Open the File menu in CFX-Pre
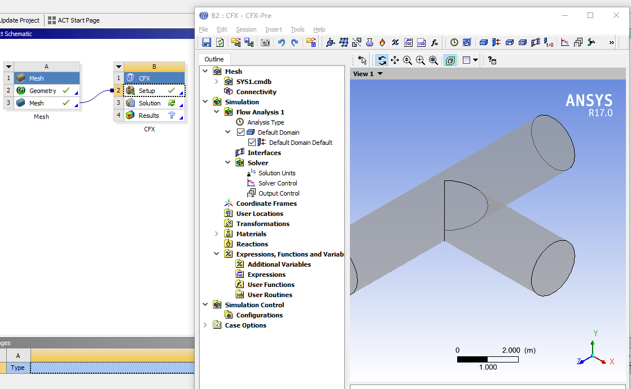Screen dimensions: 631x389 203,29
